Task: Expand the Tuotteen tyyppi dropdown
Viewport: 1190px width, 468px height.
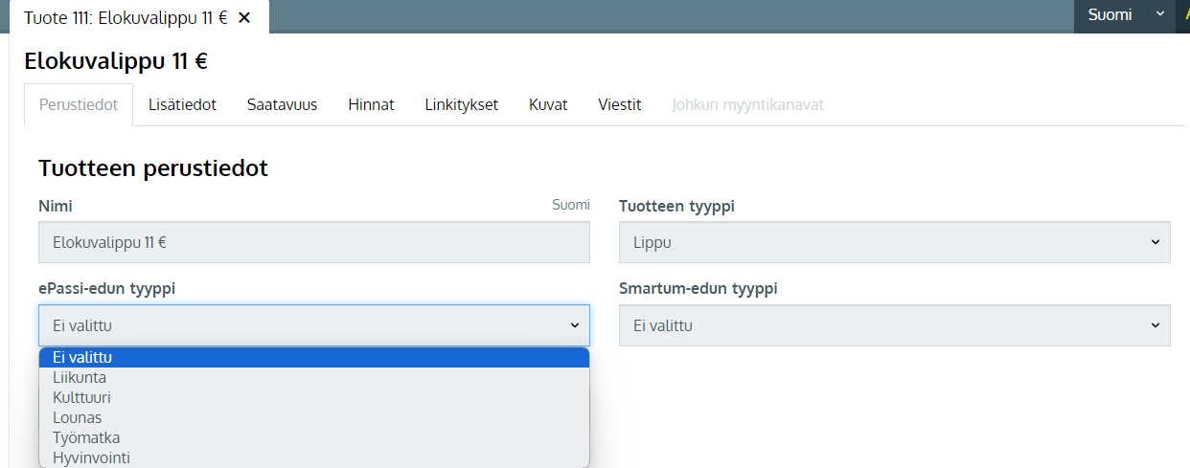Action: click(x=893, y=243)
